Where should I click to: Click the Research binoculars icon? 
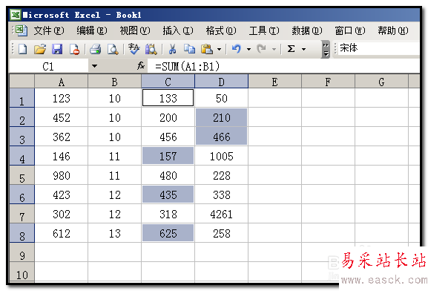[151, 49]
